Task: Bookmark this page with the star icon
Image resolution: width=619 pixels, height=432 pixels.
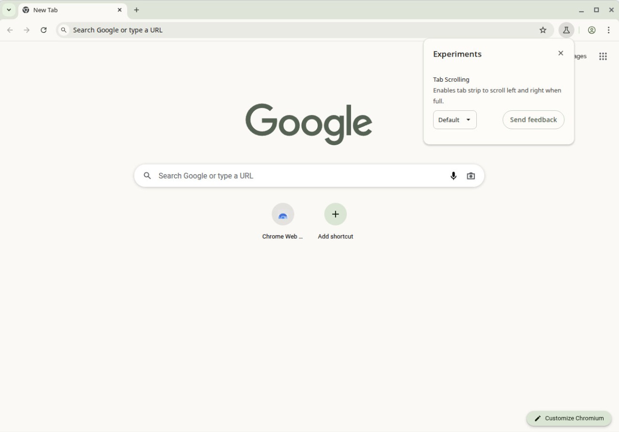Action: click(543, 30)
